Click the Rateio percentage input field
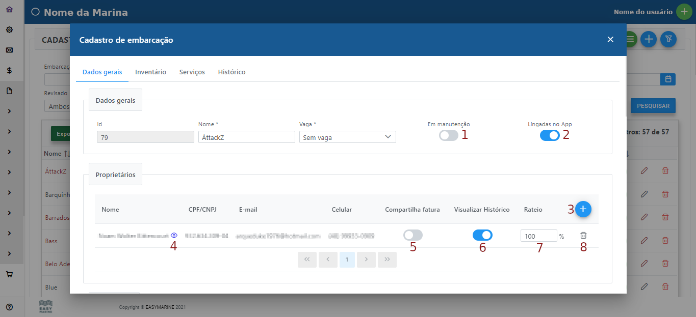The height and width of the screenshot is (317, 696). (x=538, y=236)
